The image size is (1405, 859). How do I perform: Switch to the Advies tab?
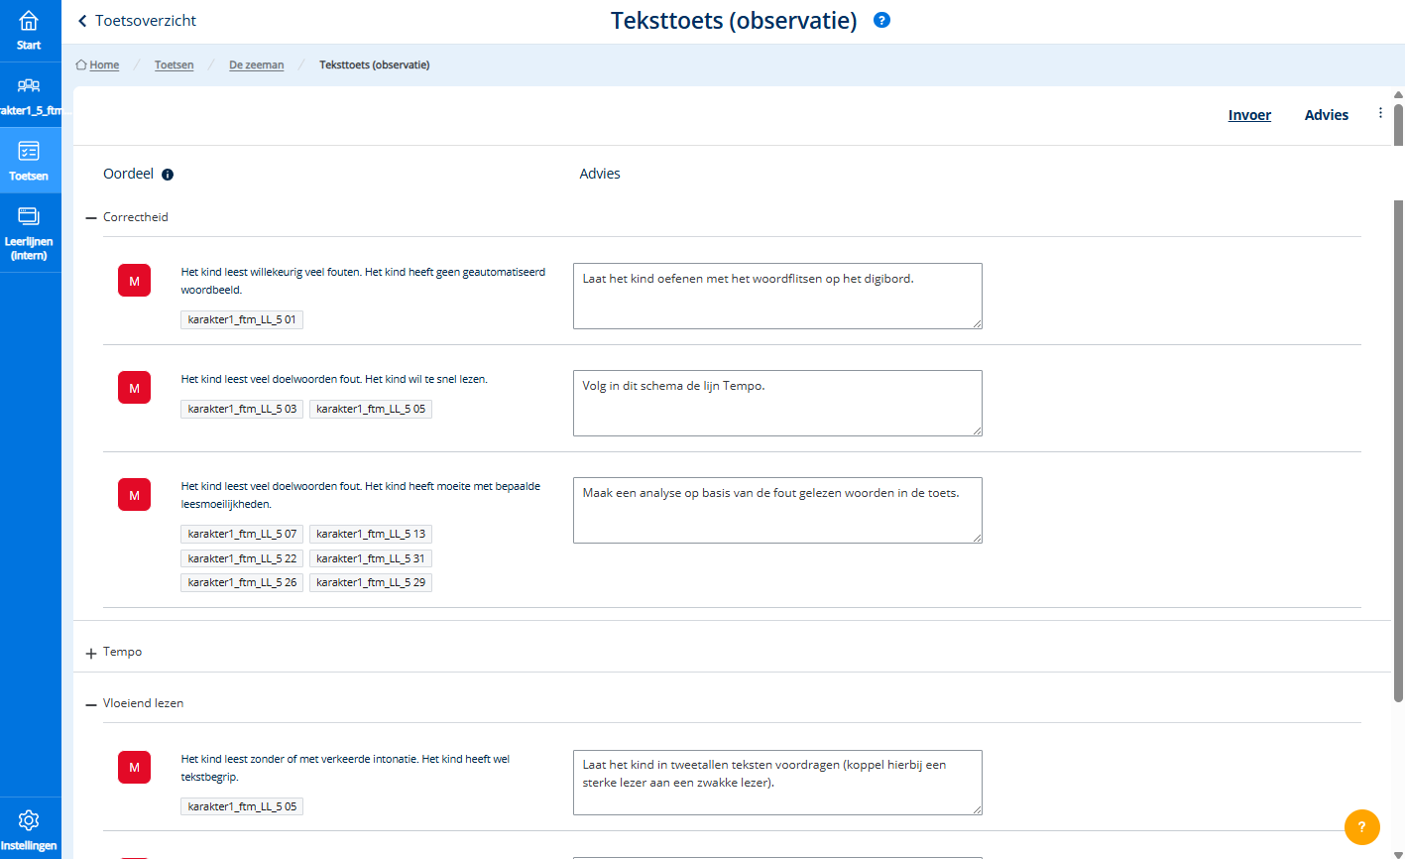point(1326,115)
